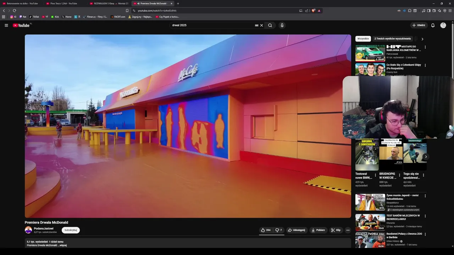Image resolution: width=454 pixels, height=255 pixels.
Task: Open the MIXTAPE green van thumbnail
Action: (370, 53)
